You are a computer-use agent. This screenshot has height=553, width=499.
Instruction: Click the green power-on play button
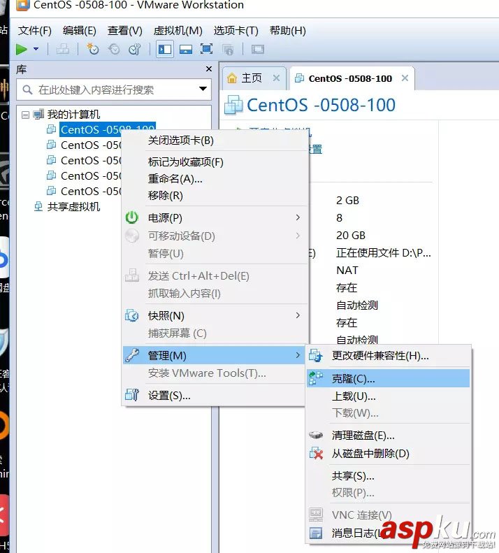pyautogui.click(x=22, y=50)
